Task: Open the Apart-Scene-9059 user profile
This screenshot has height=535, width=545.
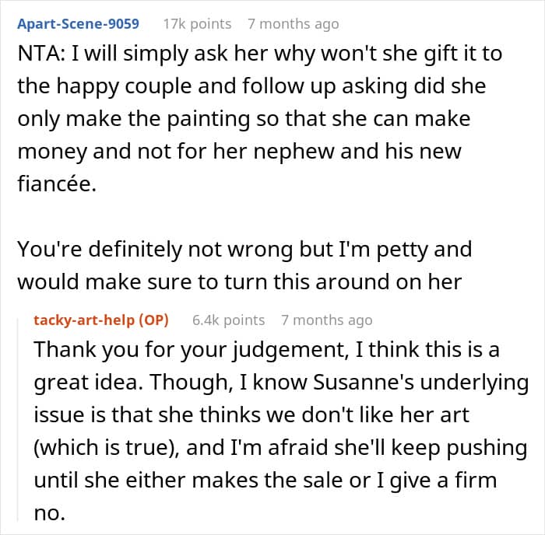Action: 78,24
